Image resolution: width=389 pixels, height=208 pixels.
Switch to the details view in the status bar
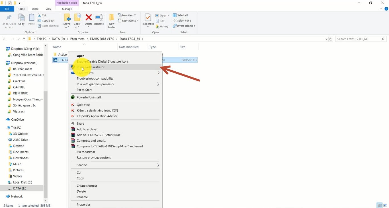[379, 205]
